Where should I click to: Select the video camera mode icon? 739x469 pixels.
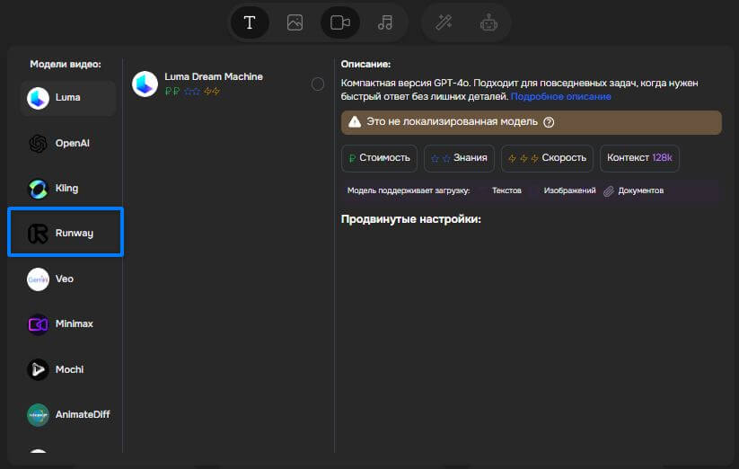[x=340, y=23]
